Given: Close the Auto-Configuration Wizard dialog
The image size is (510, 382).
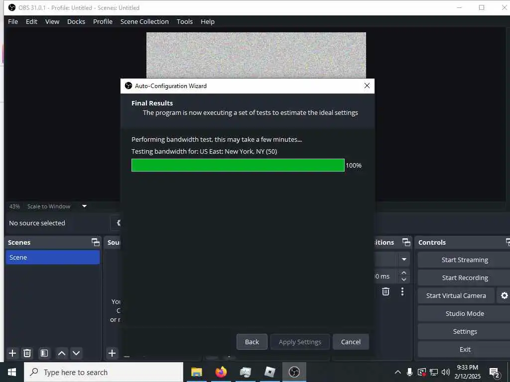Looking at the screenshot, I should pos(367,86).
